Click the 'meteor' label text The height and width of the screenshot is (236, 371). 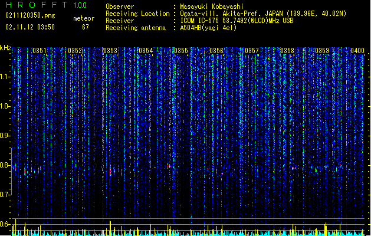pyautogui.click(x=84, y=18)
